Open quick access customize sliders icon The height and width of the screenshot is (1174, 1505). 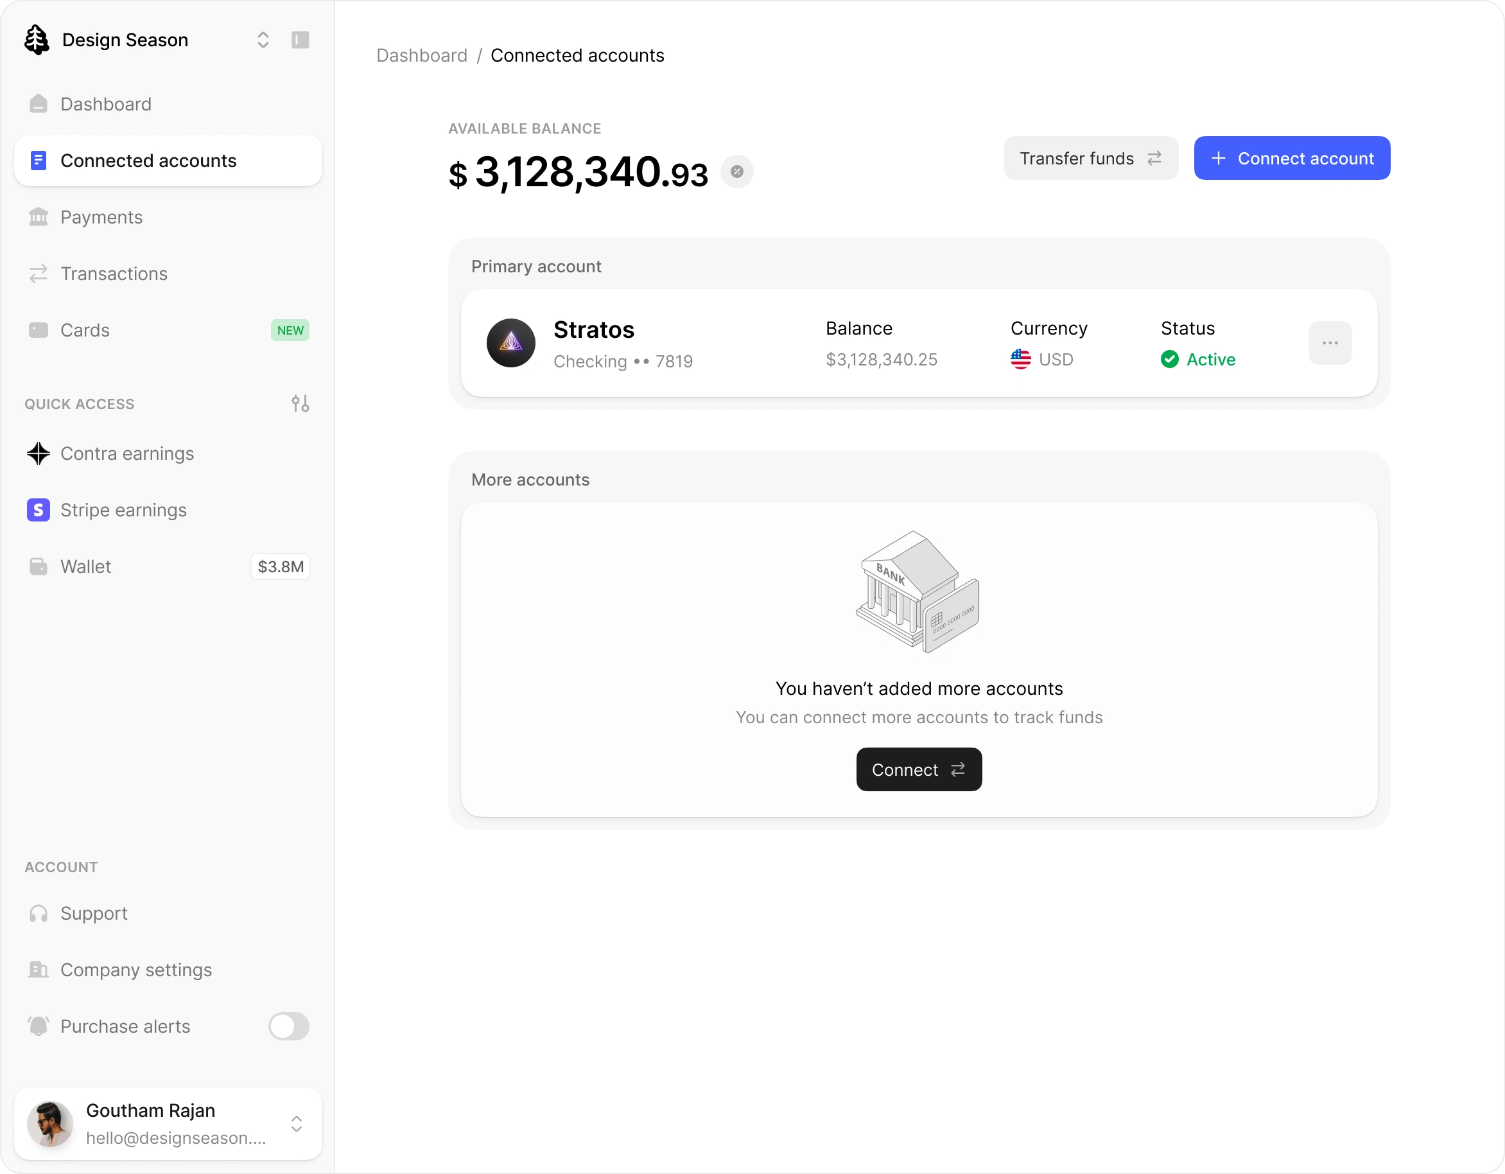point(300,403)
